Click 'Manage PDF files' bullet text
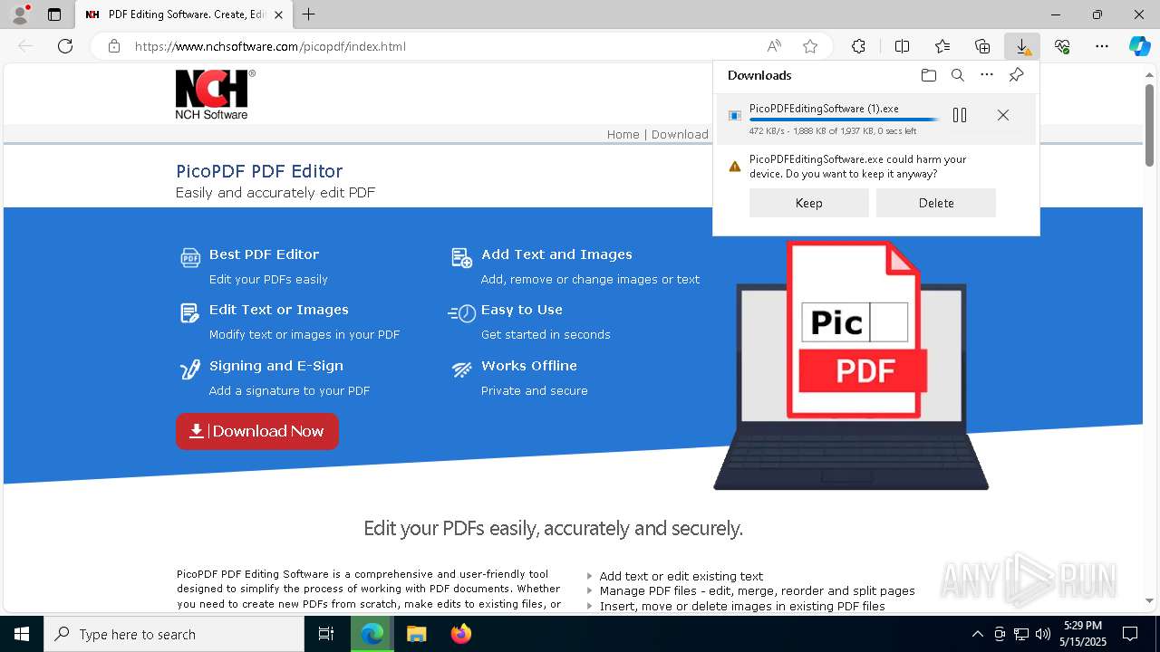 coord(757,590)
